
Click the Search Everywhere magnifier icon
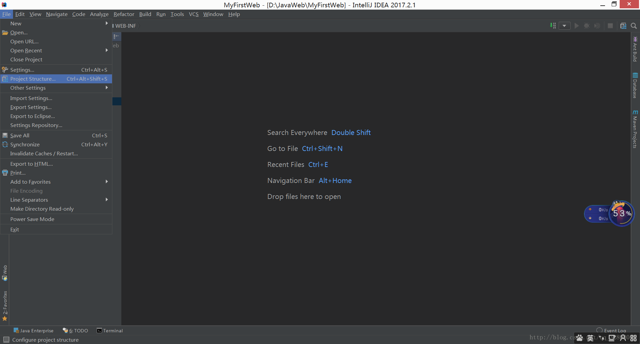[634, 26]
